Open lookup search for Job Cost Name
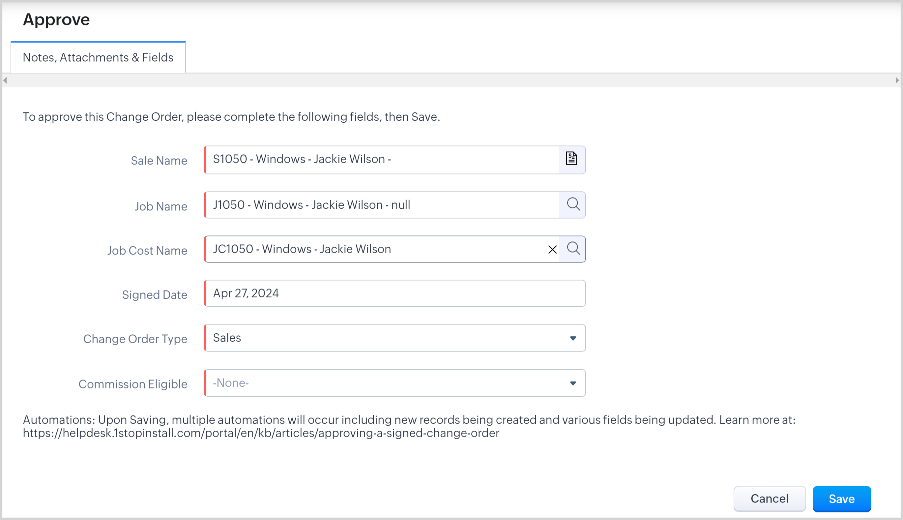The height and width of the screenshot is (520, 903). click(573, 249)
